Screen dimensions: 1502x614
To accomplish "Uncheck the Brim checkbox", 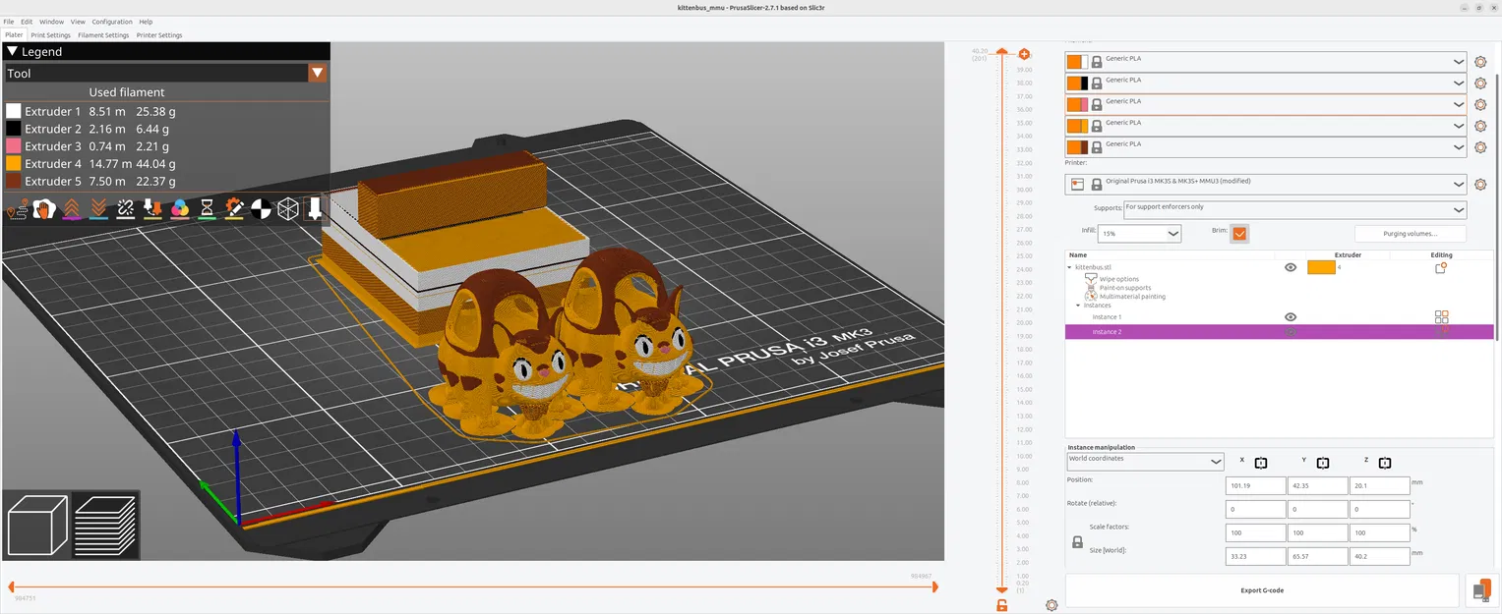I will point(1239,234).
